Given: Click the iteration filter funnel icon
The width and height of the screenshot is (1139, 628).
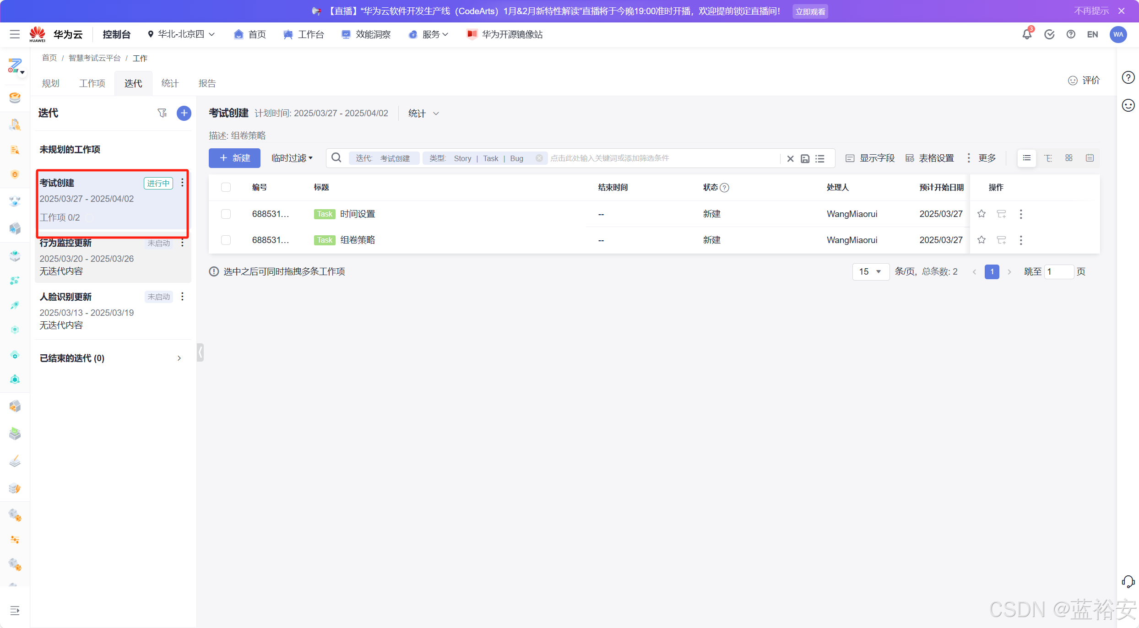Looking at the screenshot, I should 162,113.
